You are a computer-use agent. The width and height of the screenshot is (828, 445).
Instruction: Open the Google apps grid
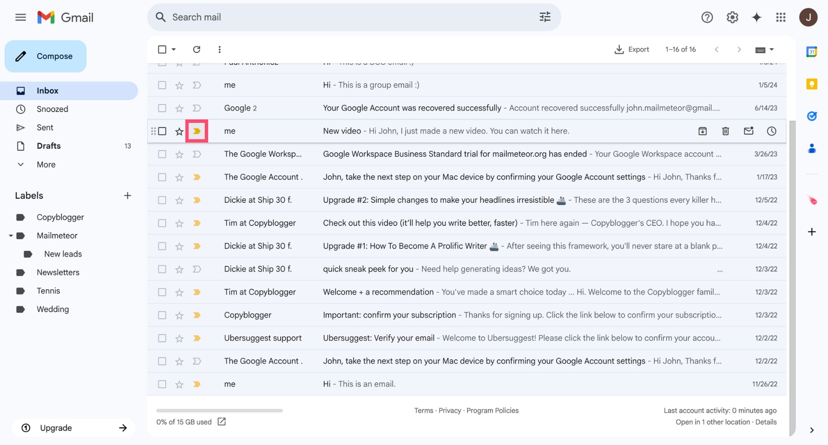tap(781, 17)
